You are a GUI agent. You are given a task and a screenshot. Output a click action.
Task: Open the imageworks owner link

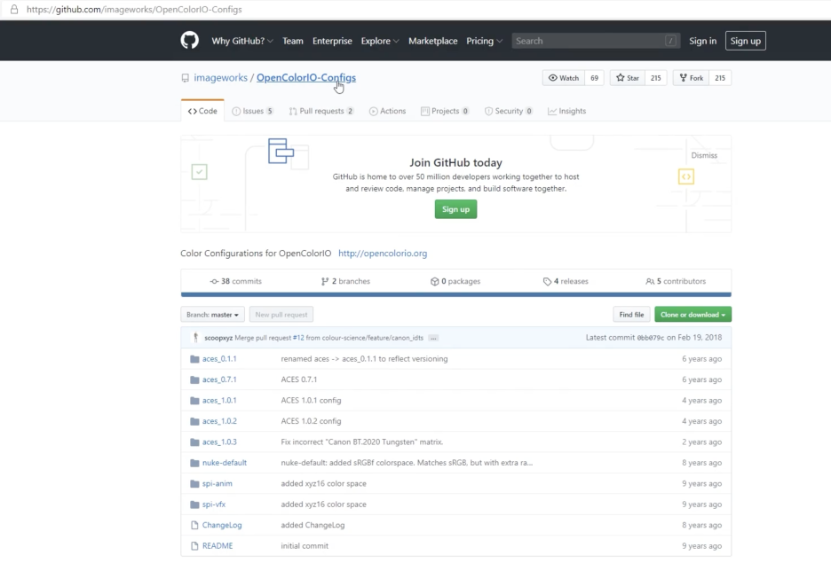click(220, 77)
